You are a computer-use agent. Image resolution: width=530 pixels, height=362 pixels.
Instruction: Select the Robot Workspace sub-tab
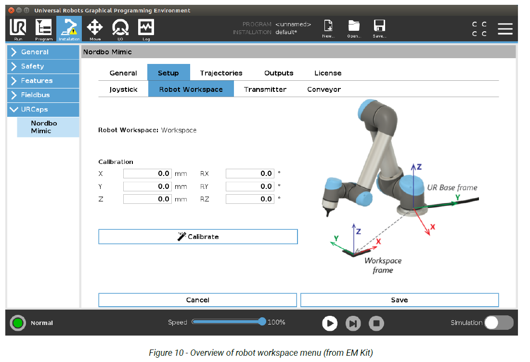(191, 89)
